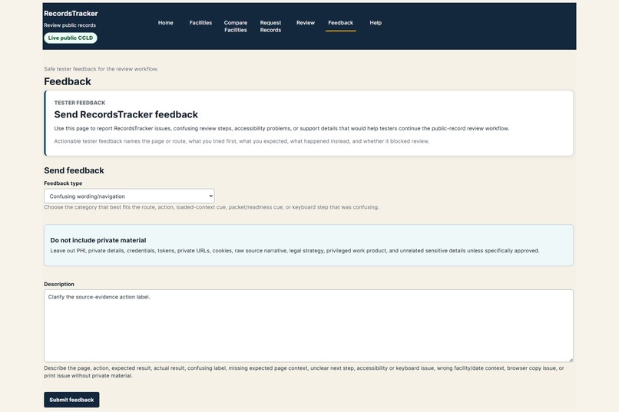Switch to the Review nav item
The image size is (619, 412).
[x=306, y=23]
